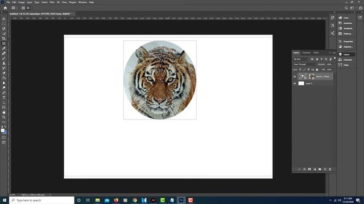Open the Window menu
364x204 pixels.
pos(82,2)
